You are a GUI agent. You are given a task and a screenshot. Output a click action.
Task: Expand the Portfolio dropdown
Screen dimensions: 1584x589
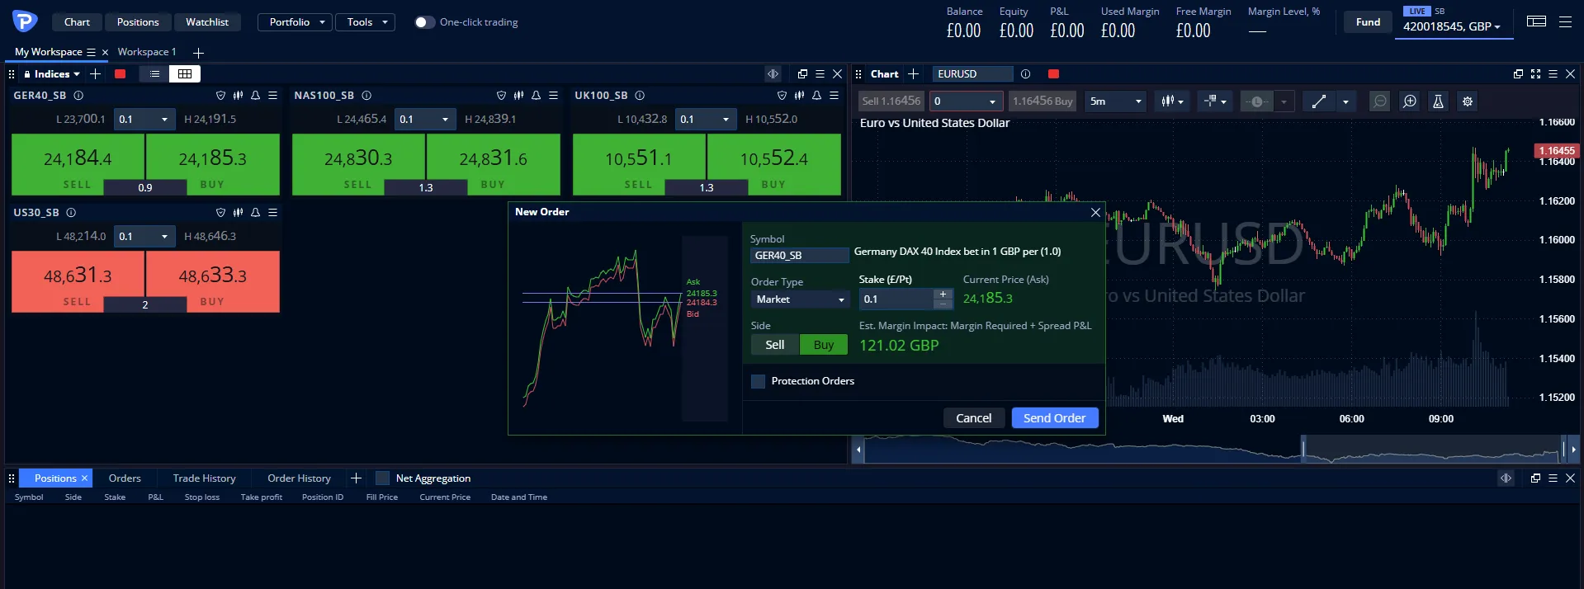click(x=296, y=22)
